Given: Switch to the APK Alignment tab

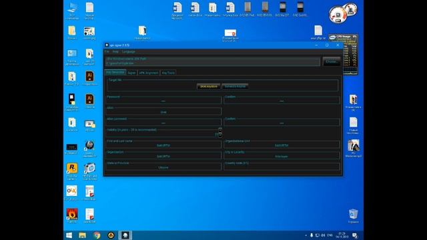Looking at the screenshot, I should pos(148,73).
